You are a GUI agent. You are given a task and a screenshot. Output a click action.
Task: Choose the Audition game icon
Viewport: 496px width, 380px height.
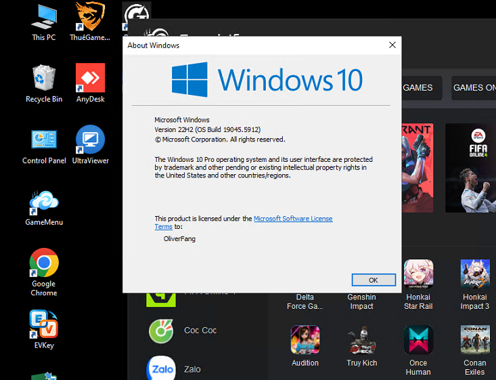(x=305, y=340)
